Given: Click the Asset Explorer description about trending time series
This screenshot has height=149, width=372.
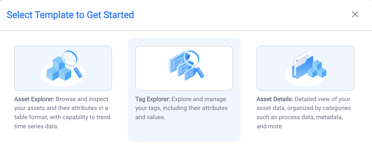Looking at the screenshot, I should (x=62, y=117).
